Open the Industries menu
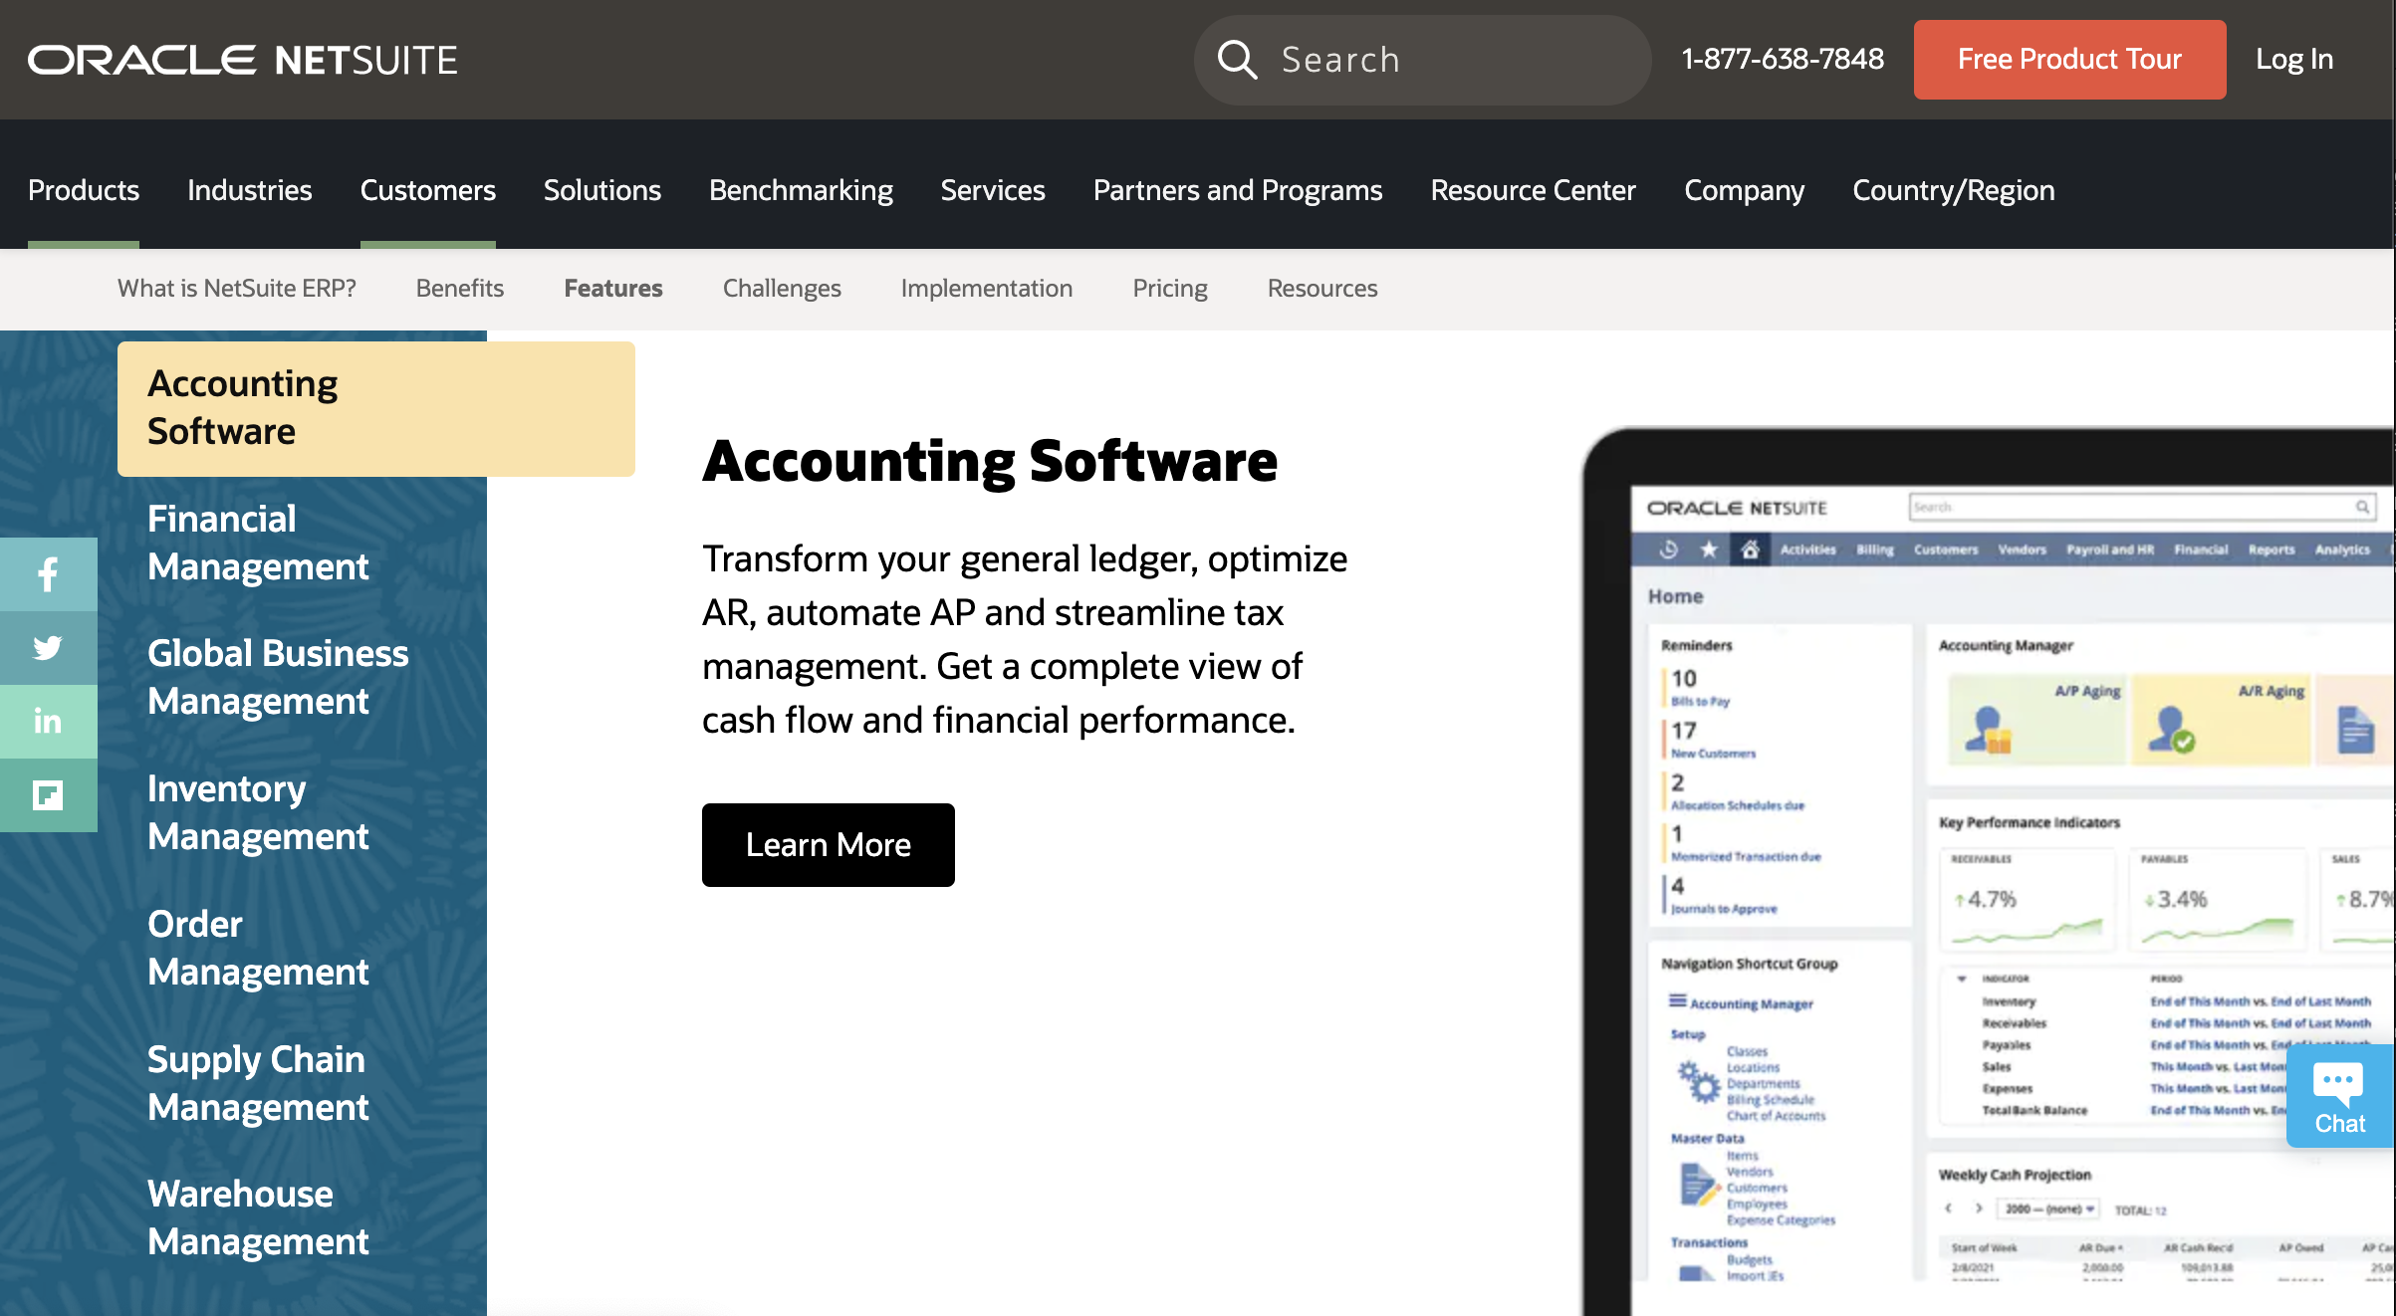This screenshot has width=2396, height=1316. coord(249,190)
